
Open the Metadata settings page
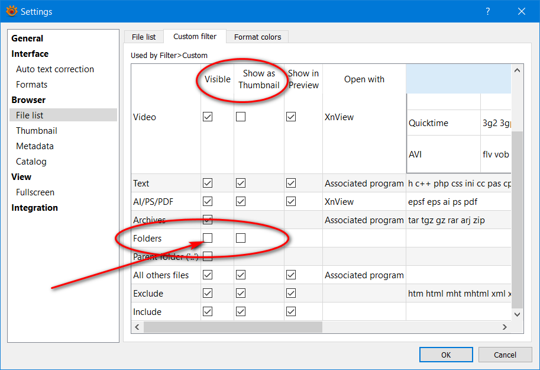click(35, 146)
